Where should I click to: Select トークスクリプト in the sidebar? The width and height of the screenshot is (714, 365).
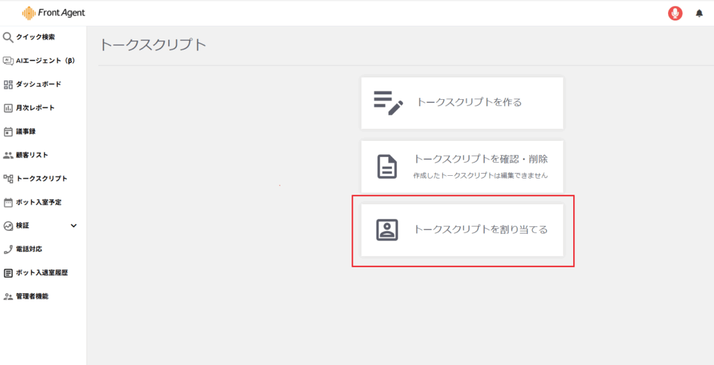click(41, 179)
